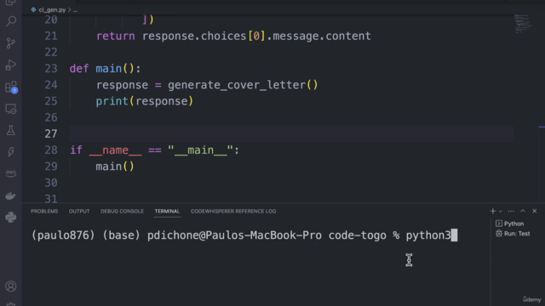Click the generate_cover_letter call on line 24
This screenshot has height=306, width=545.
[243, 85]
